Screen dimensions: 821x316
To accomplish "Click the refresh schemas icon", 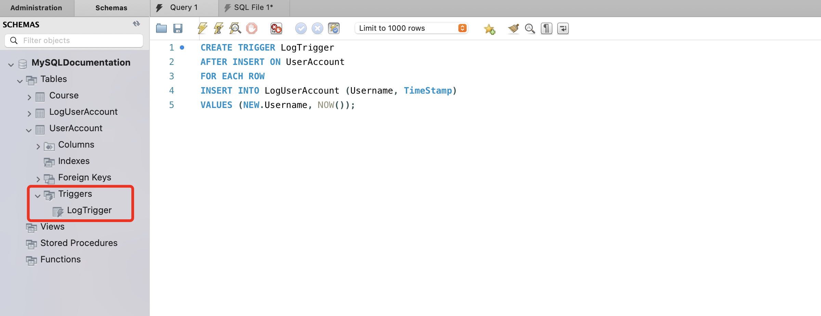I will coord(136,24).
